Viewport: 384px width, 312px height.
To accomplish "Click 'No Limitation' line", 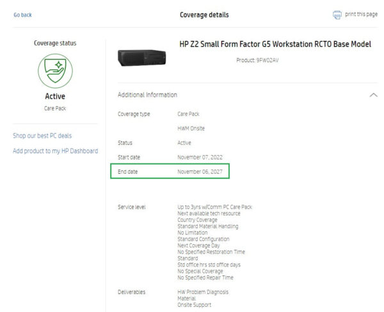I will pyautogui.click(x=193, y=233).
